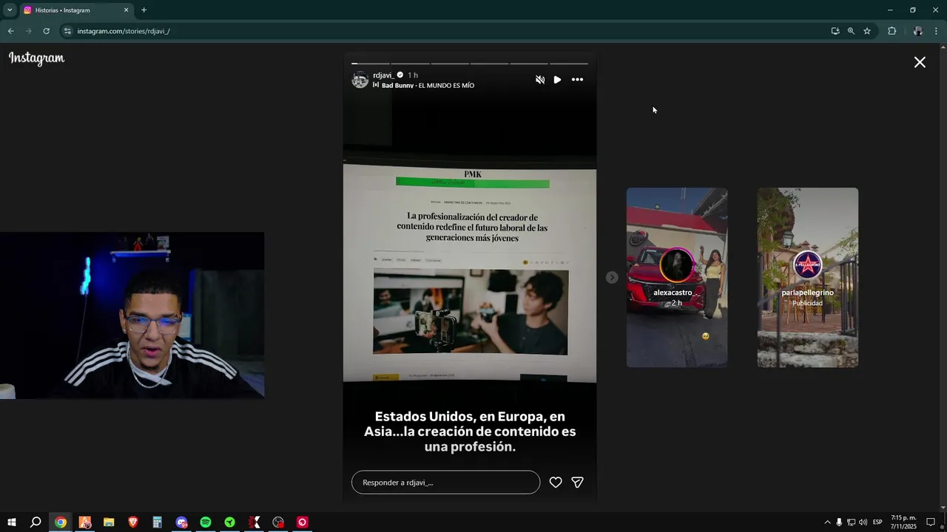Image resolution: width=947 pixels, height=532 pixels.
Task: Click the browser back arrow
Action: pos(10,31)
